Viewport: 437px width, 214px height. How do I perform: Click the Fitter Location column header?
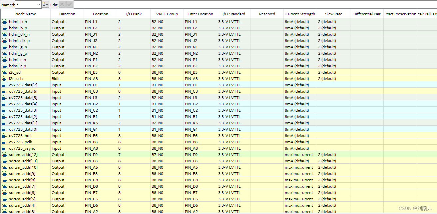coord(201,14)
